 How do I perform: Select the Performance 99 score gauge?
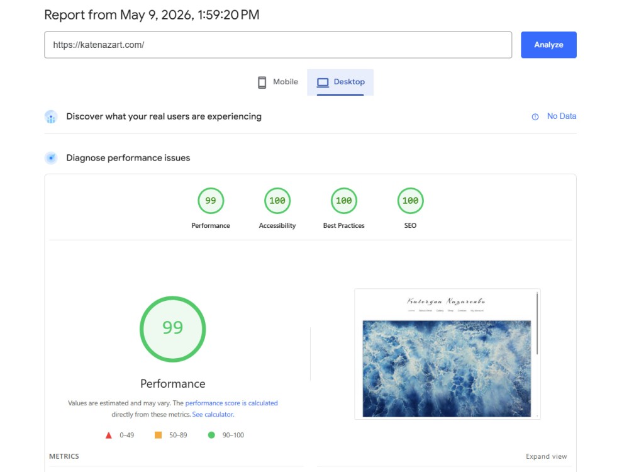pos(211,201)
